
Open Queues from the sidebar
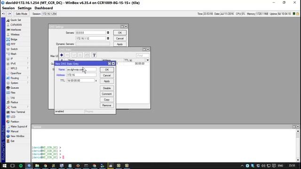coord(15,88)
